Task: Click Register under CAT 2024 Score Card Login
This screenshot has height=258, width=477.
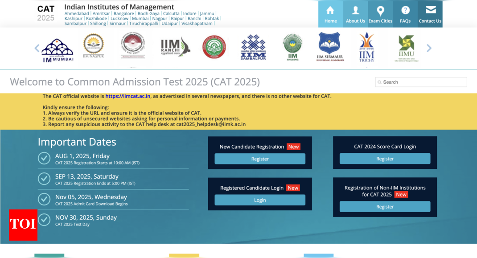Action: [x=385, y=159]
